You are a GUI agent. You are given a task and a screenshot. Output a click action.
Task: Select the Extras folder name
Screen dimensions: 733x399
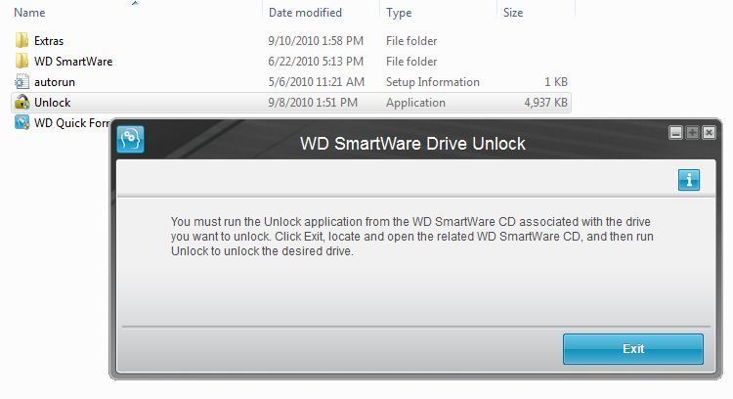pos(49,41)
